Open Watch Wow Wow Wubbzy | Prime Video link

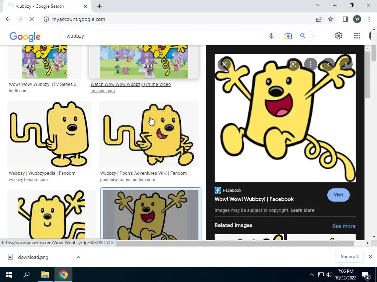tap(131, 84)
